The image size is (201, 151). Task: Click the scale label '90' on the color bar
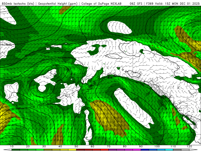coord(141,146)
